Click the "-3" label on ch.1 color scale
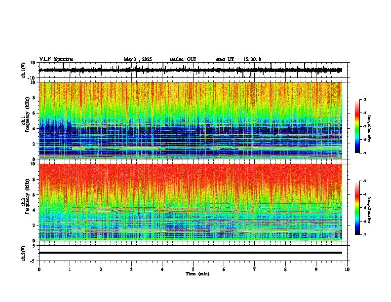Screen dimensions: 391x302 point(364,99)
